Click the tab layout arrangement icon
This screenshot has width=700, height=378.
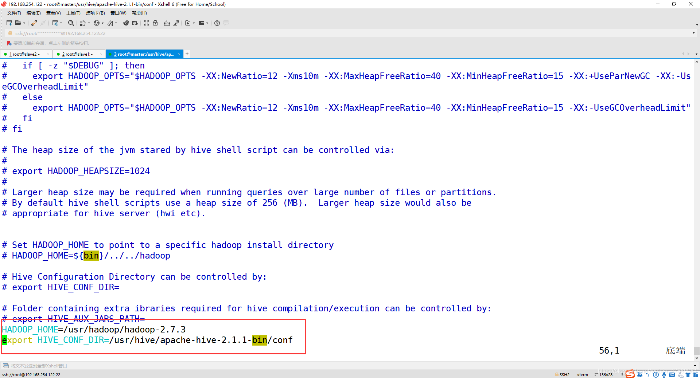(201, 23)
